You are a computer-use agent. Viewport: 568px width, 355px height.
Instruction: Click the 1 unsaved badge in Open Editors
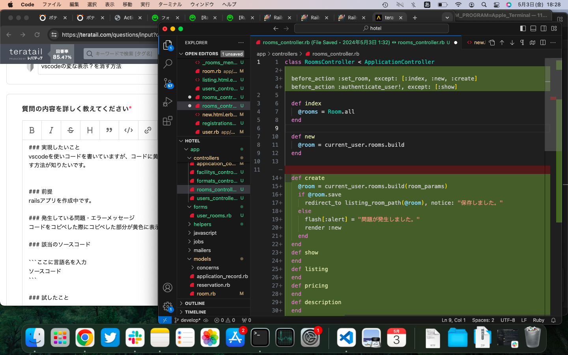pos(232,54)
